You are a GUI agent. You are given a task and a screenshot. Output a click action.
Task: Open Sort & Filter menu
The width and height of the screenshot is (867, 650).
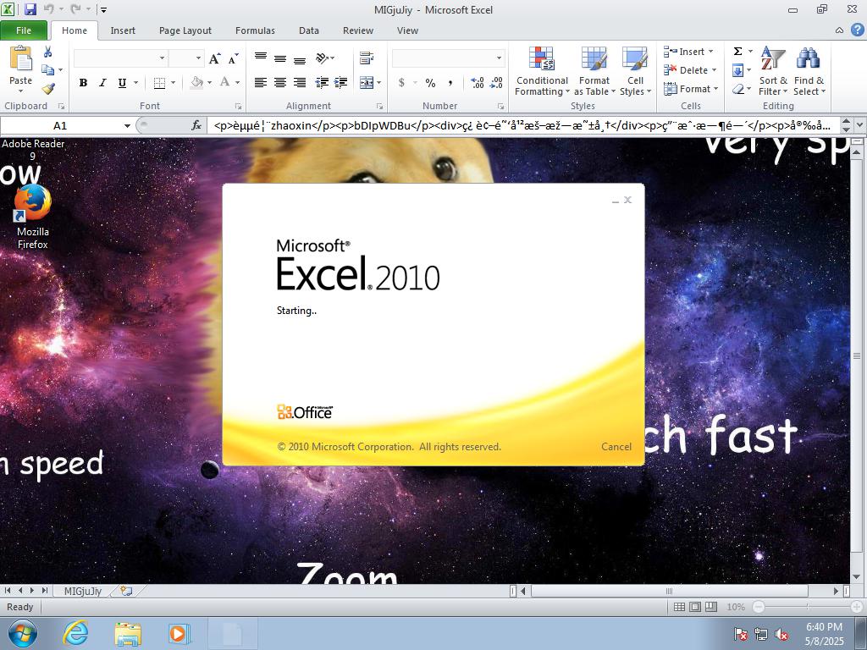tap(772, 71)
